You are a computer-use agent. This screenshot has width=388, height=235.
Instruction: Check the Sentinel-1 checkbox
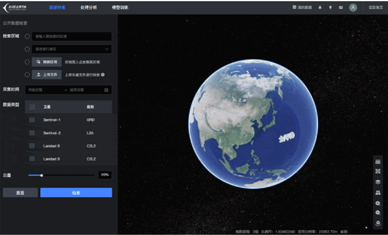32,120
